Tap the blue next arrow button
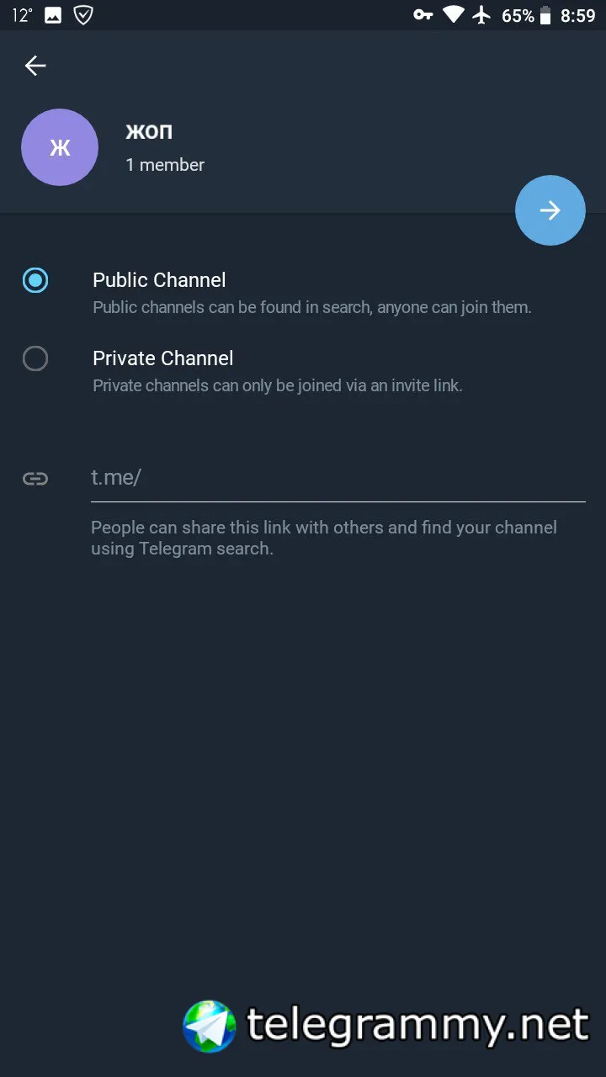Screen dimensions: 606x1077 [x=550, y=210]
